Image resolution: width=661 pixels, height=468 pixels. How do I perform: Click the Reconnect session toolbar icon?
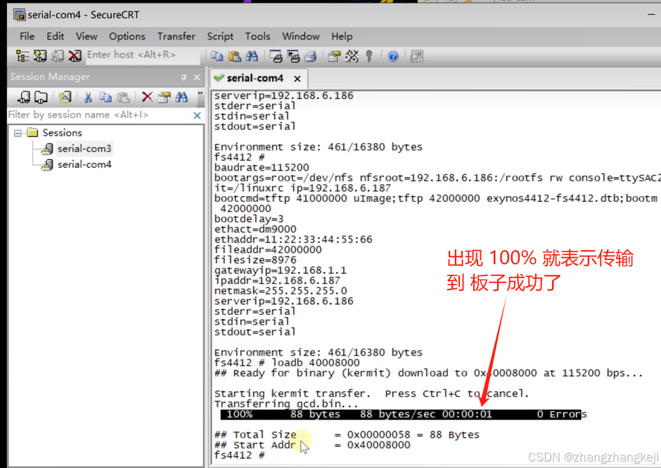pos(58,56)
